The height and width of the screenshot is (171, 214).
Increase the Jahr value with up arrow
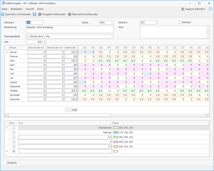point(45,41)
